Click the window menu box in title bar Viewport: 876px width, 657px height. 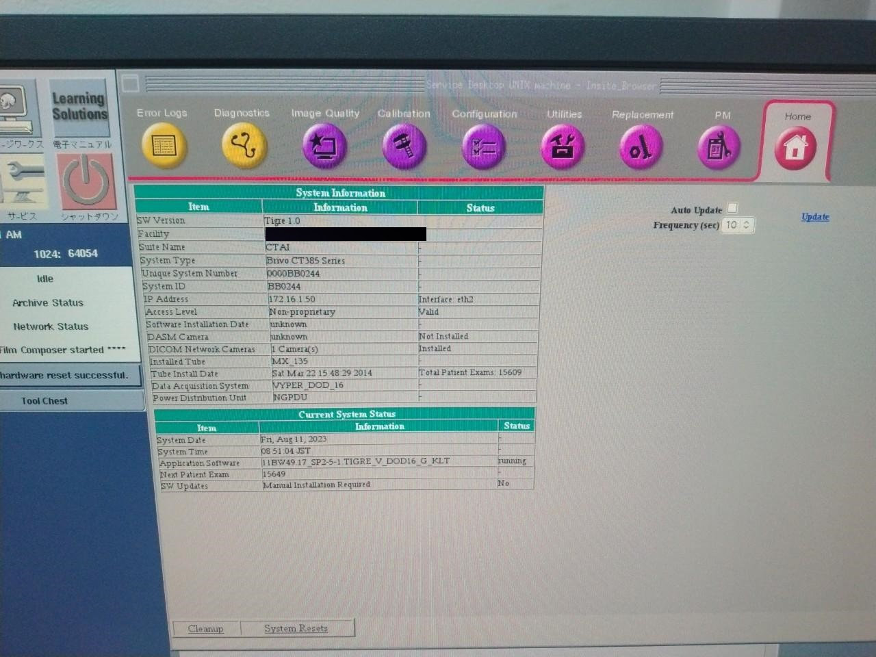point(130,83)
